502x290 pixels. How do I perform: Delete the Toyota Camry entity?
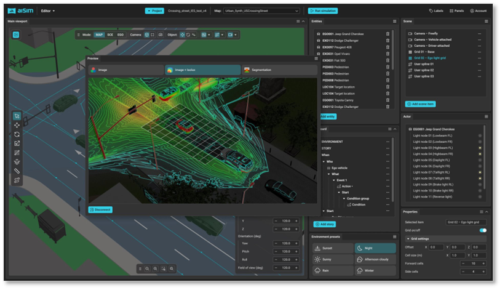tap(388, 100)
